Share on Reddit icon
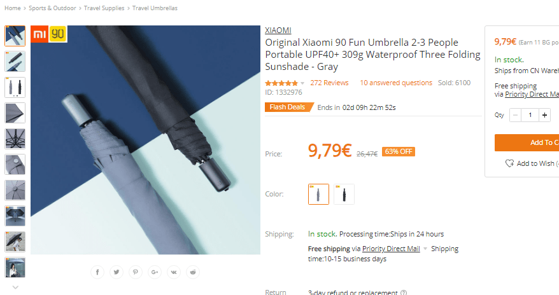 pyautogui.click(x=192, y=272)
